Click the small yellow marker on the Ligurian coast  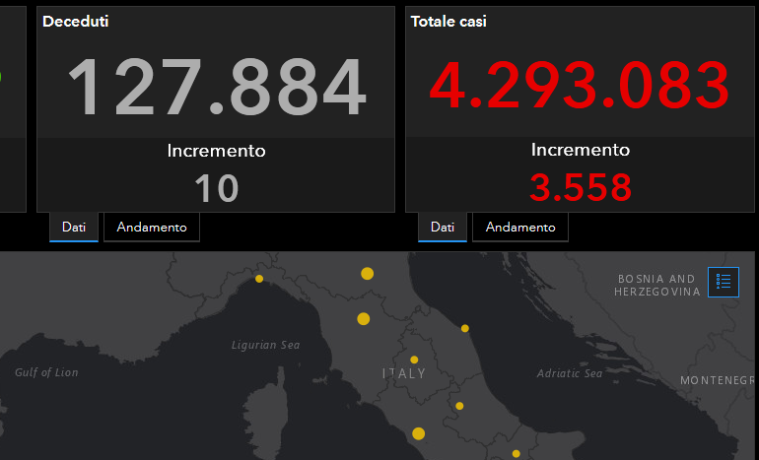(x=259, y=279)
